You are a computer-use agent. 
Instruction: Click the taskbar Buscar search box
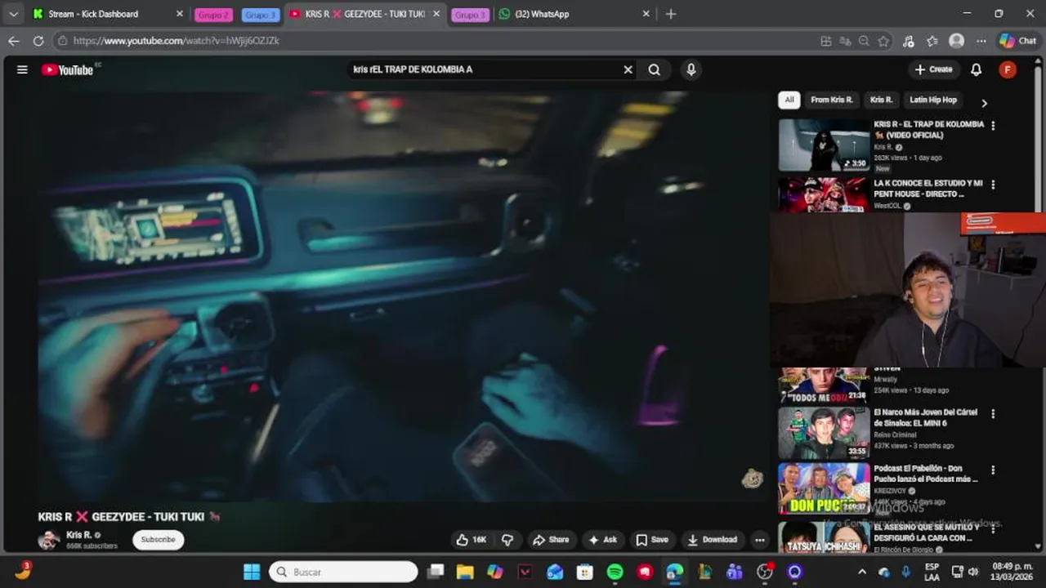click(343, 572)
